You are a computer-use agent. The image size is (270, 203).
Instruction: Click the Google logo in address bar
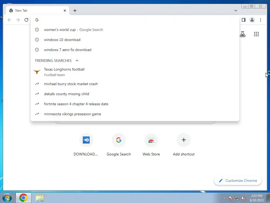pyautogui.click(x=37, y=20)
